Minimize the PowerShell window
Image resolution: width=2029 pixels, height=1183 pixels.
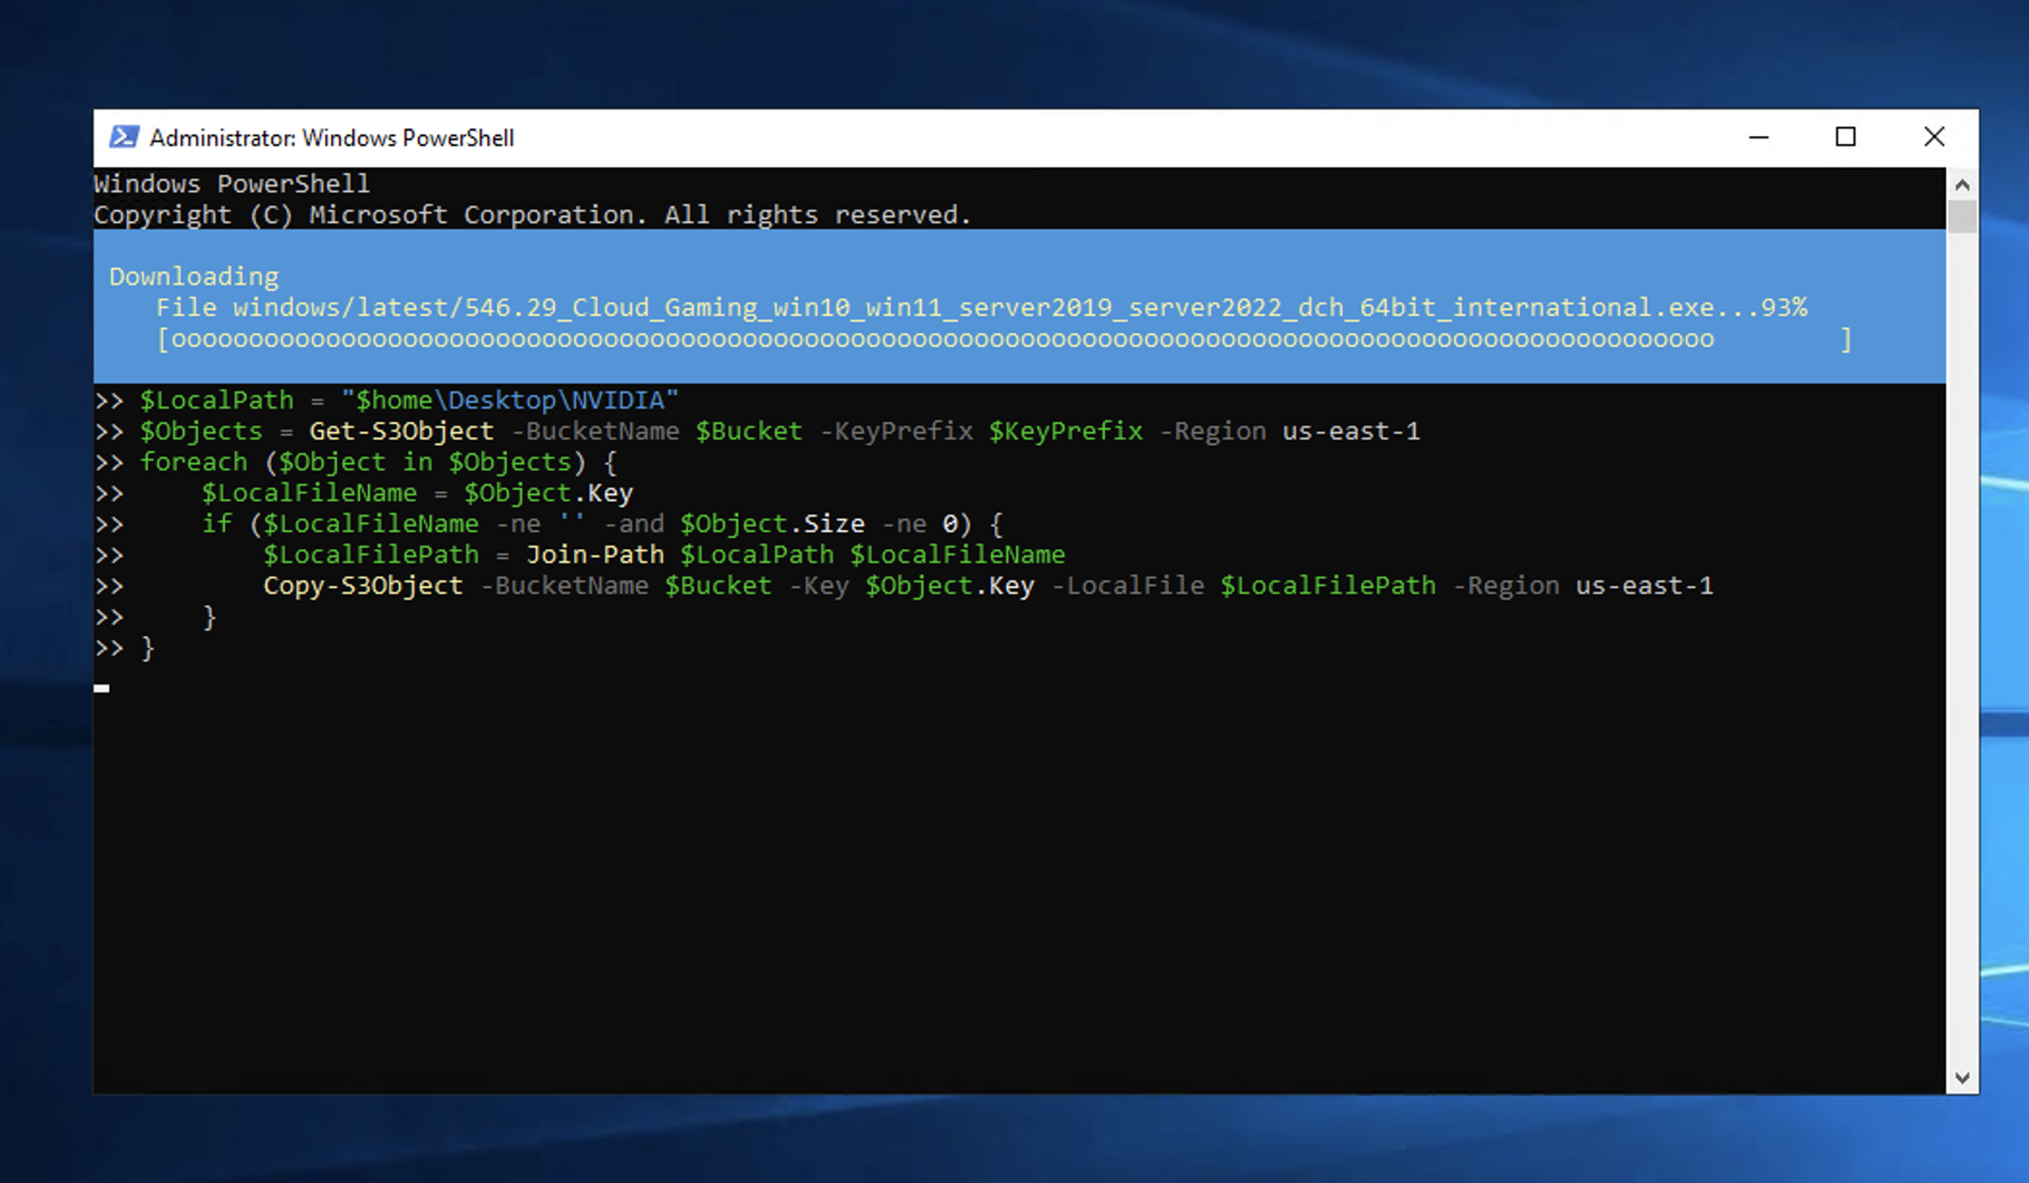pyautogui.click(x=1758, y=137)
